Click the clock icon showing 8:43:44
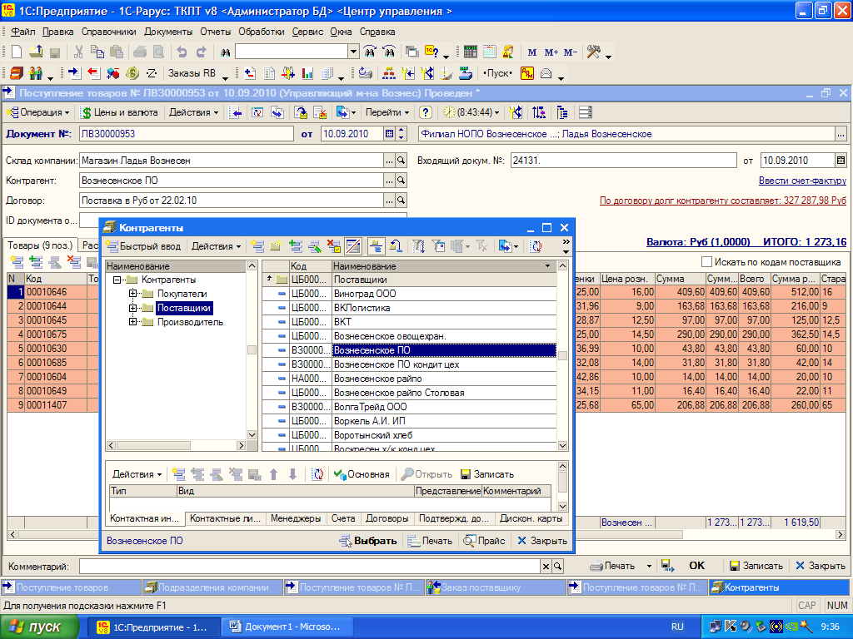This screenshot has width=853, height=639. pos(449,112)
